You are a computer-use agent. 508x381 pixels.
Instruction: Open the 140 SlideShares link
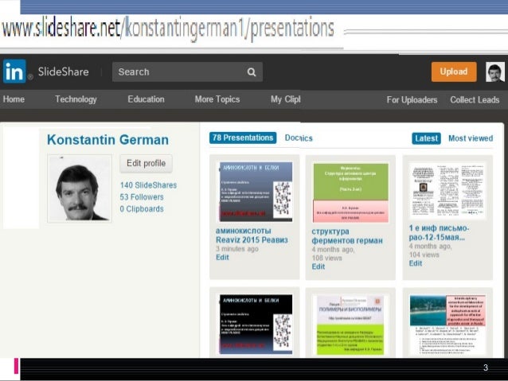148,185
